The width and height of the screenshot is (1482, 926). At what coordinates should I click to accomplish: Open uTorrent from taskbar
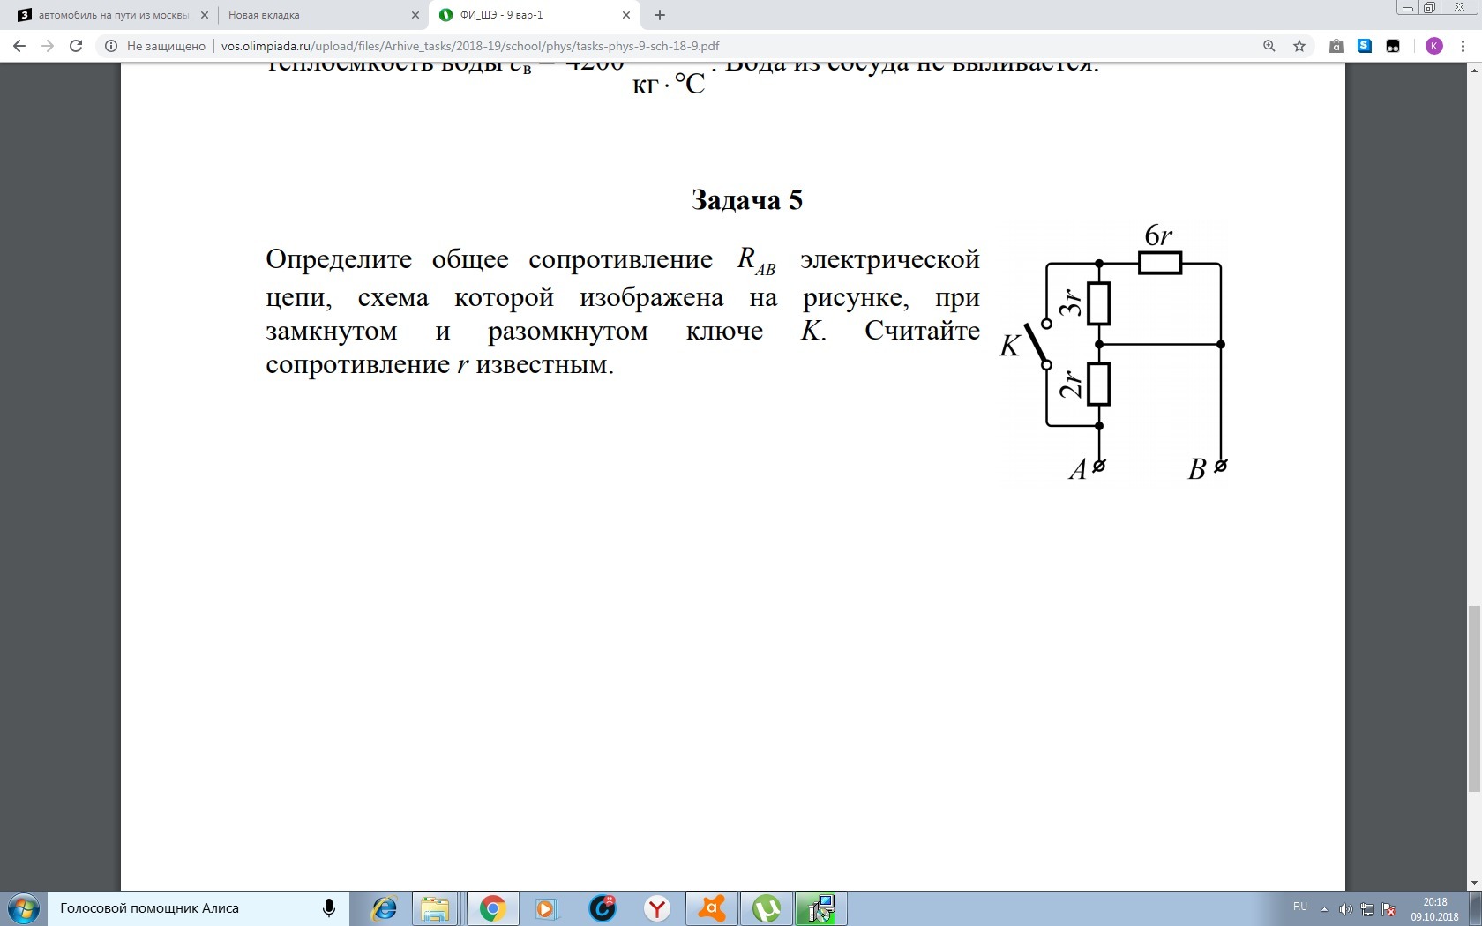[767, 908]
